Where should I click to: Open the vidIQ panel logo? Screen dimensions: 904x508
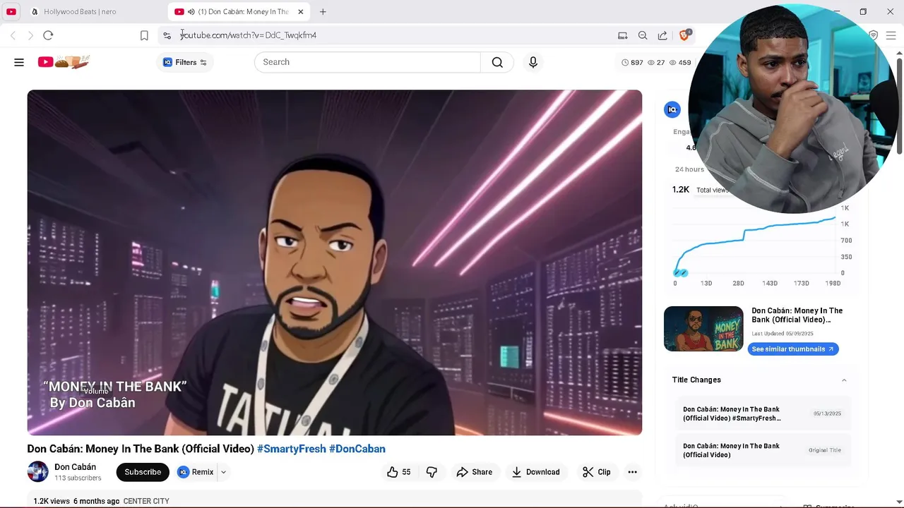pyautogui.click(x=672, y=109)
